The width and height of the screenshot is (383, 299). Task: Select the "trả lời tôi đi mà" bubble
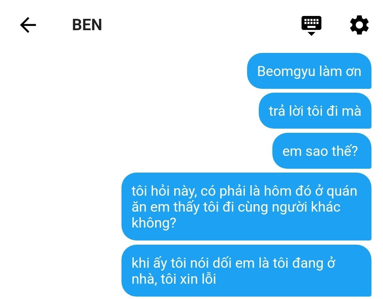(315, 111)
